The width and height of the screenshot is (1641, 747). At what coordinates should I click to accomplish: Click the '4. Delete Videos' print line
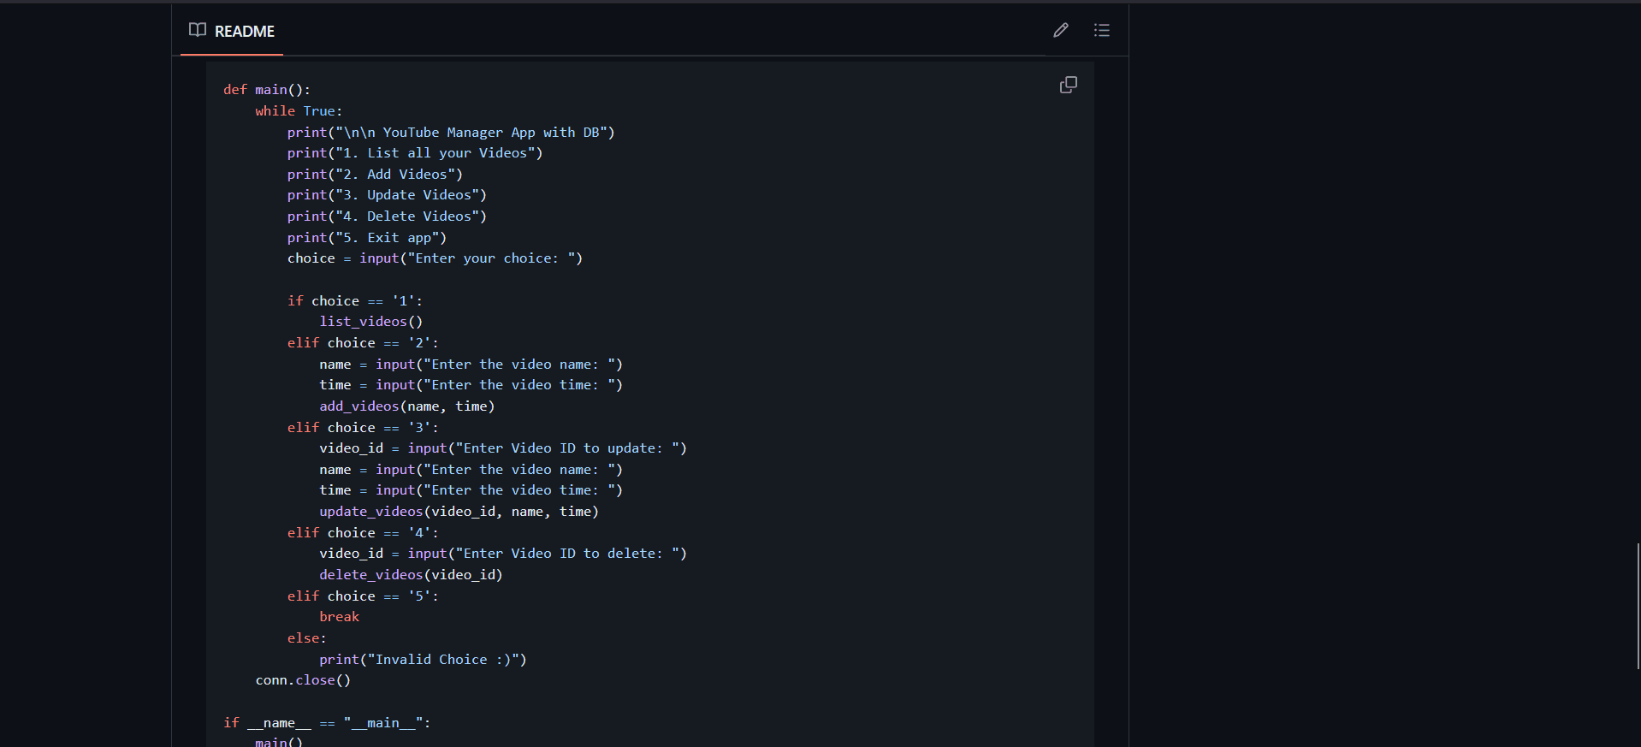pyautogui.click(x=387, y=216)
